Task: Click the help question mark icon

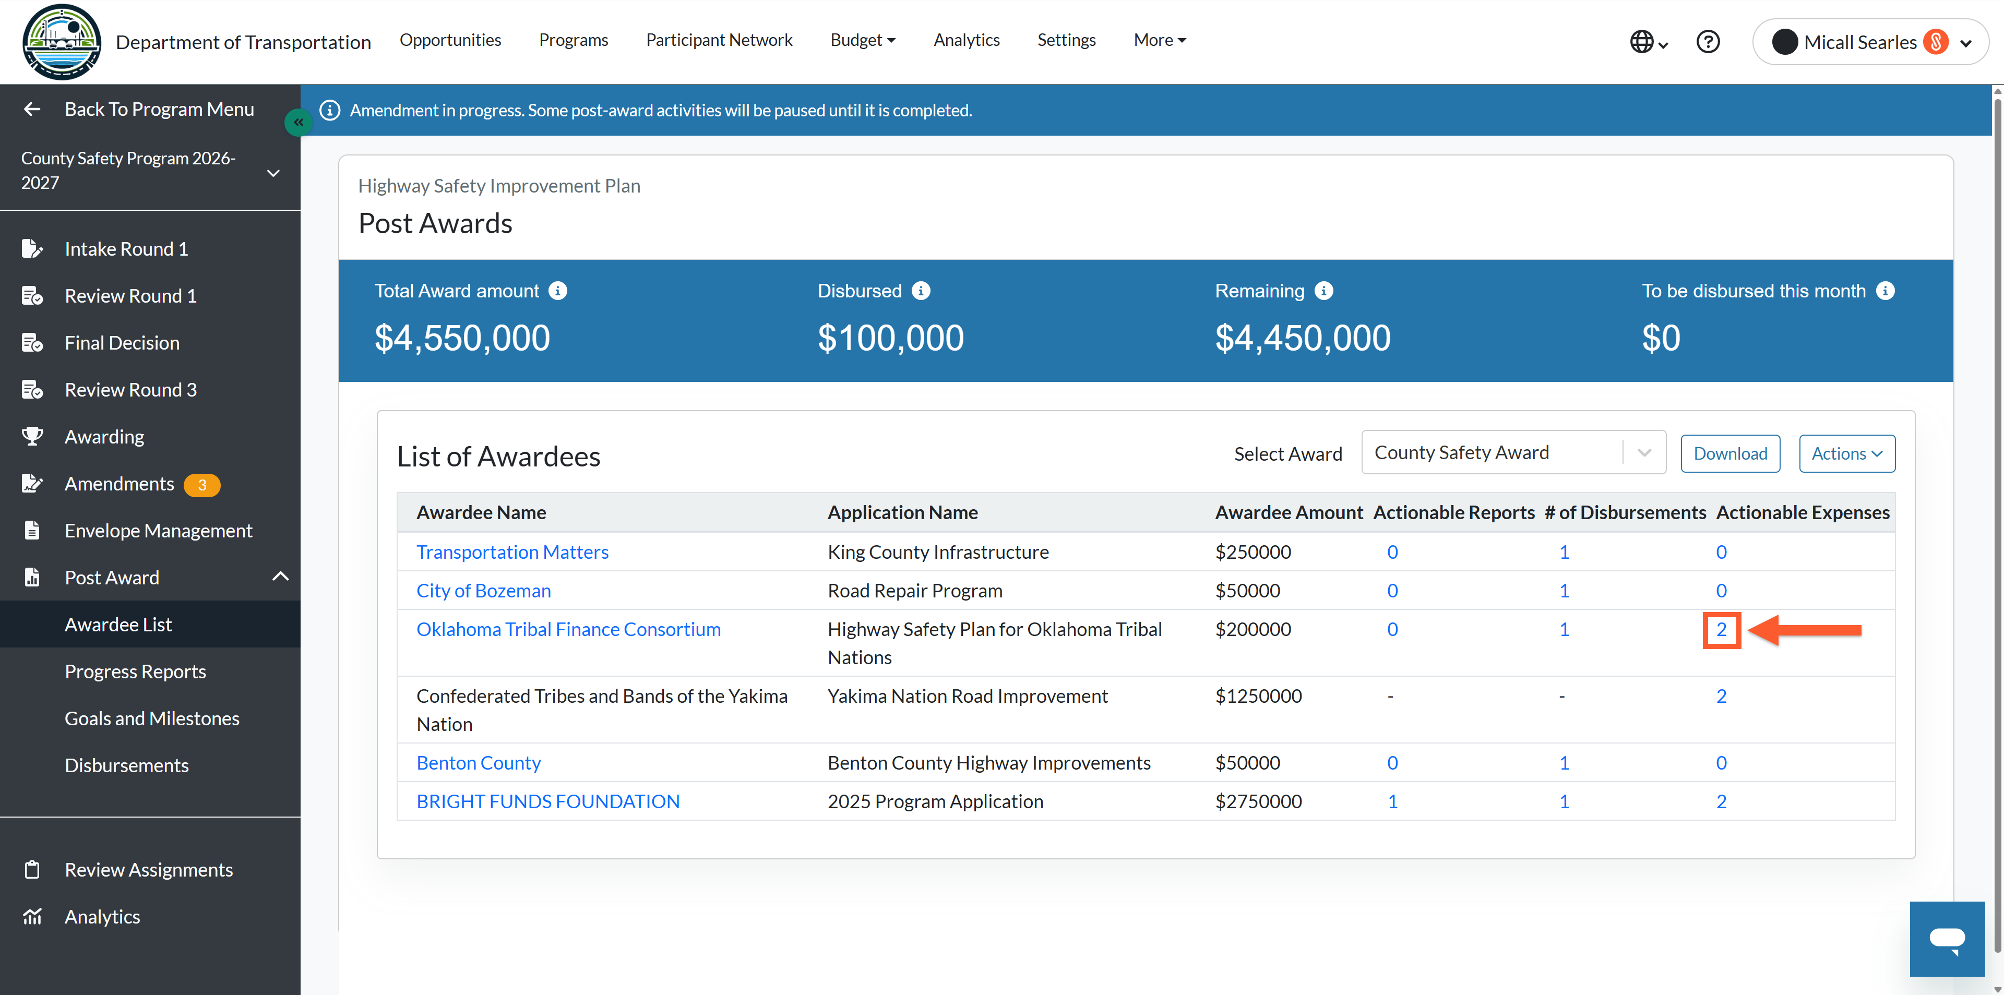Action: pos(1708,41)
